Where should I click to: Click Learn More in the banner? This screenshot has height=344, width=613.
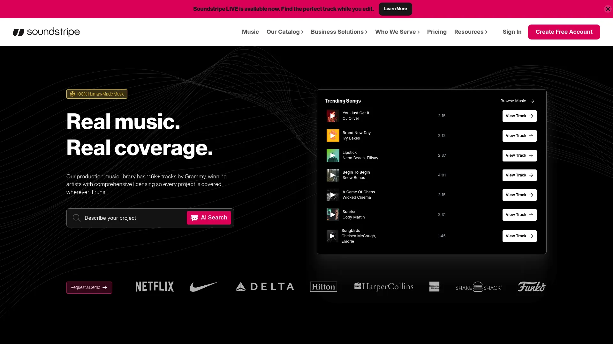[395, 9]
